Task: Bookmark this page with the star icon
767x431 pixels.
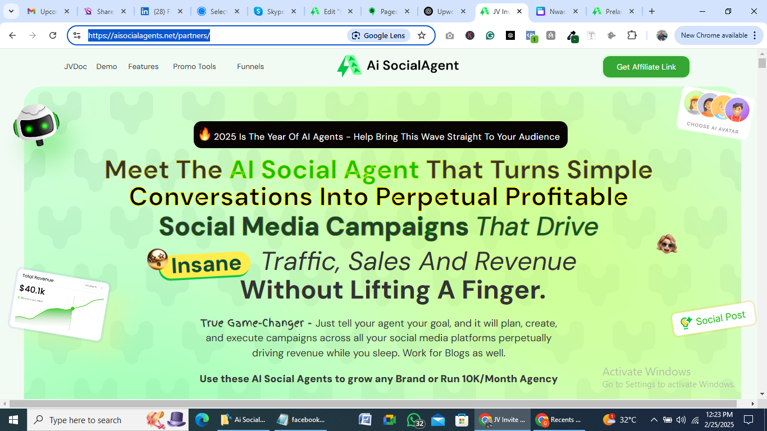Action: (x=422, y=35)
